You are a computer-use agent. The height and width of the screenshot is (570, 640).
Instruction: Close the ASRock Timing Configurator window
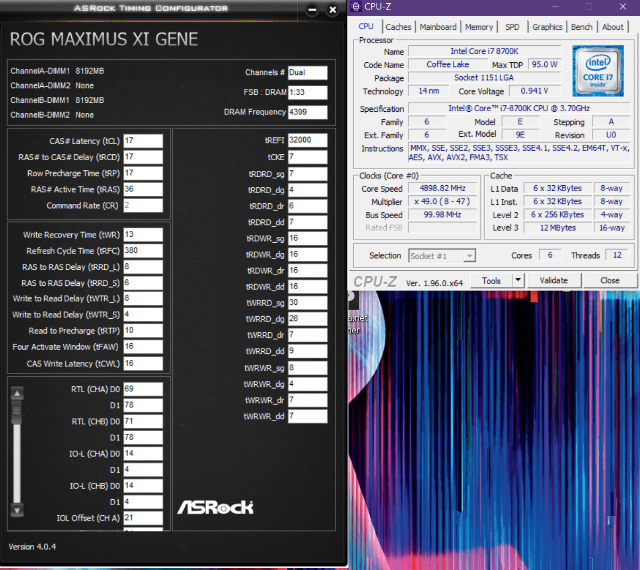pos(333,10)
